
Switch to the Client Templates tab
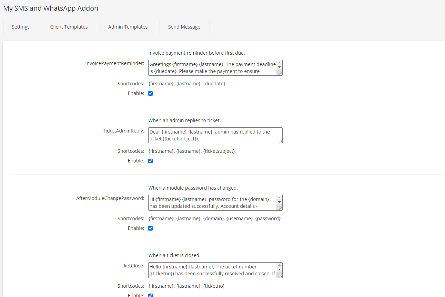[69, 27]
